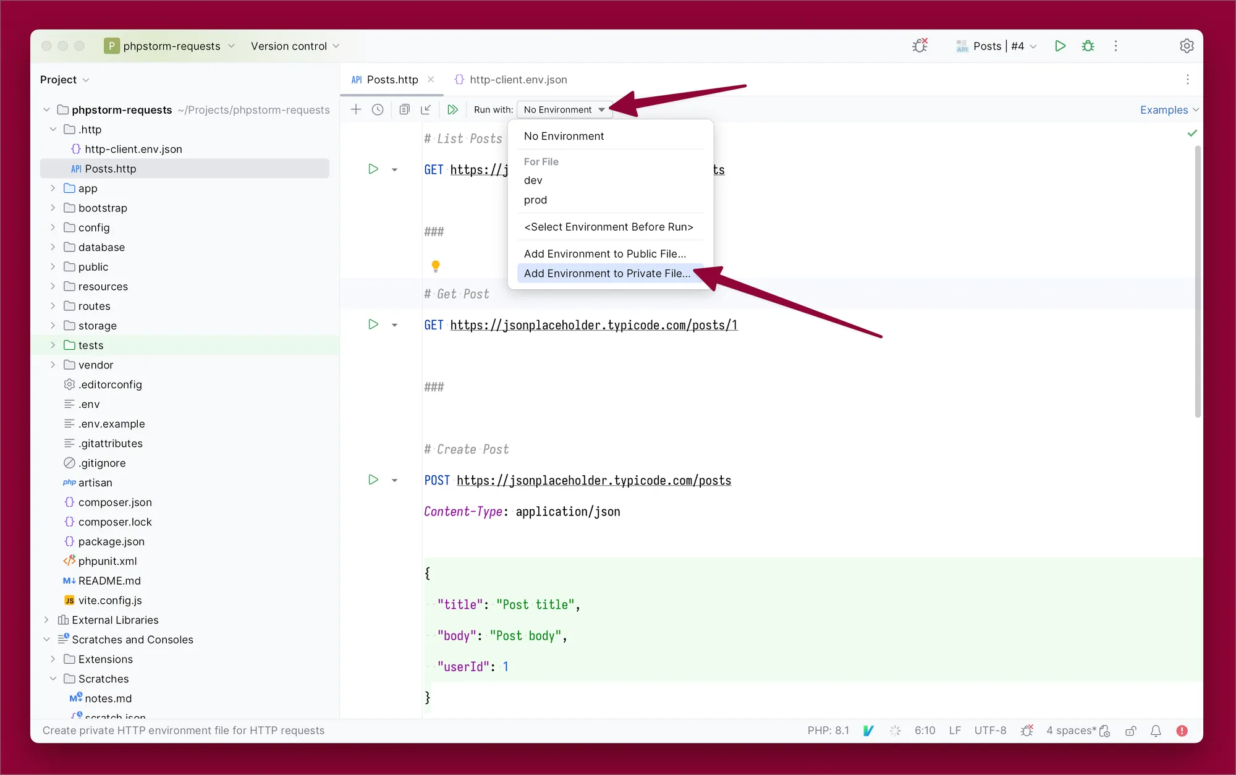
Task: Click the background tasks spinner in status bar
Action: [895, 731]
